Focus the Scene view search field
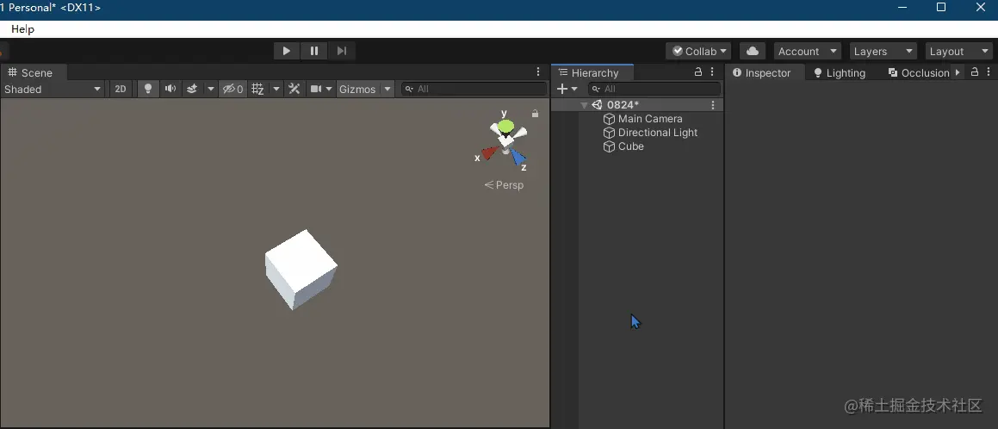This screenshot has height=429, width=998. click(474, 89)
